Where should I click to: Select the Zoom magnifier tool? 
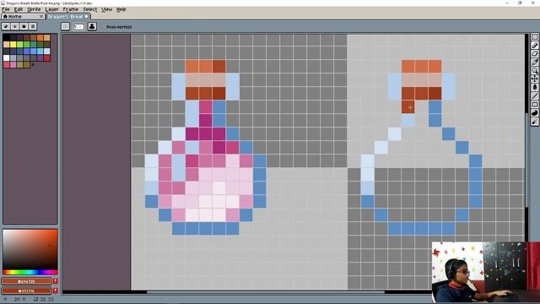pos(534,70)
